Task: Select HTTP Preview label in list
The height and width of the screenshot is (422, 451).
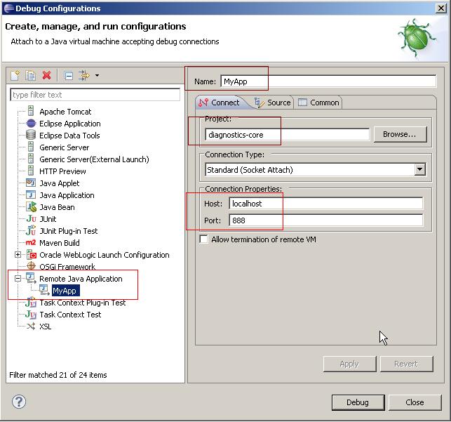Action: coord(62,171)
